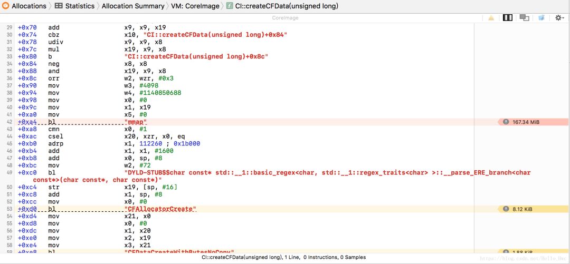
Task: Click the info icon next to 8.12 KiB
Action: pyautogui.click(x=506, y=209)
